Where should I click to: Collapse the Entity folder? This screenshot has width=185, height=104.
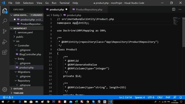point(27,59)
